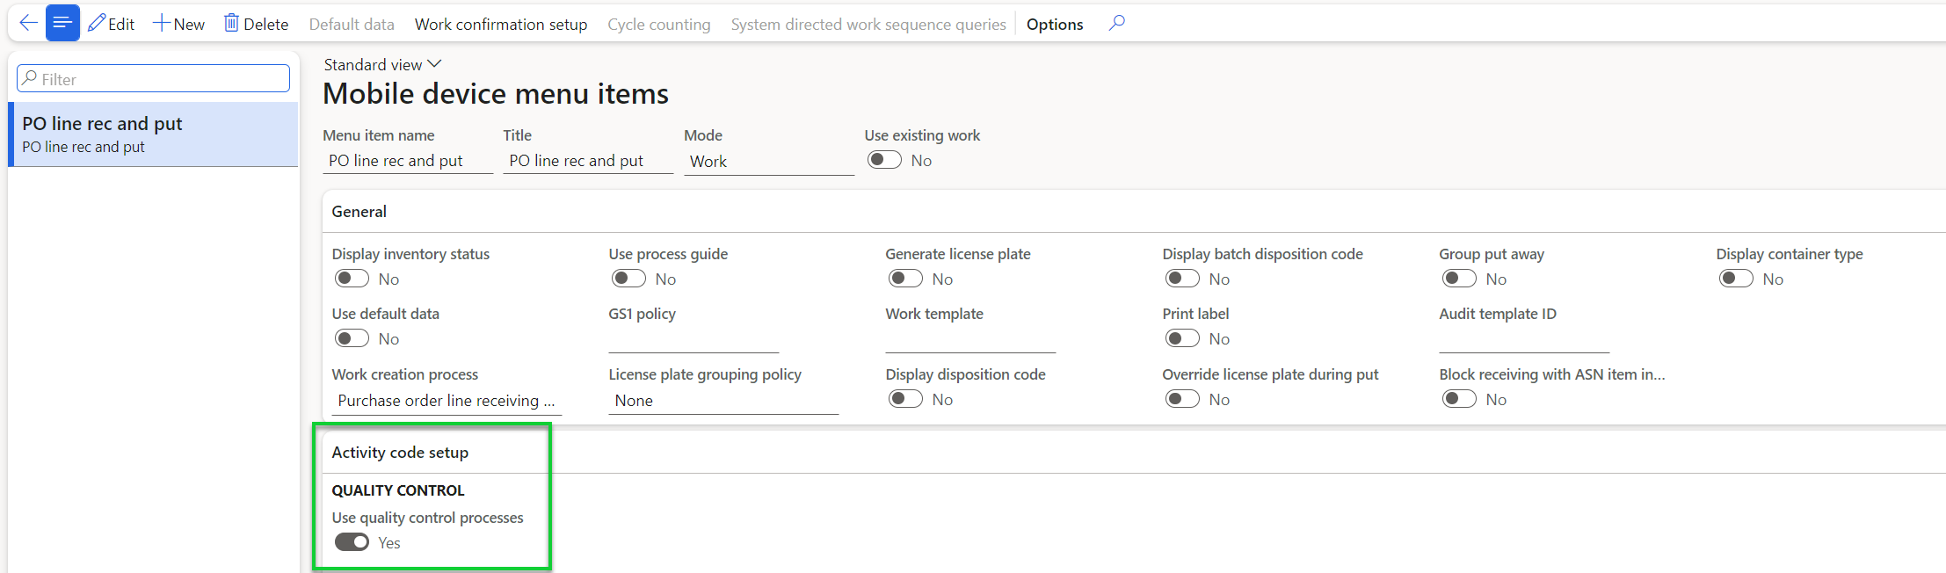
Task: Toggle Use process guide switch
Action: click(x=628, y=279)
